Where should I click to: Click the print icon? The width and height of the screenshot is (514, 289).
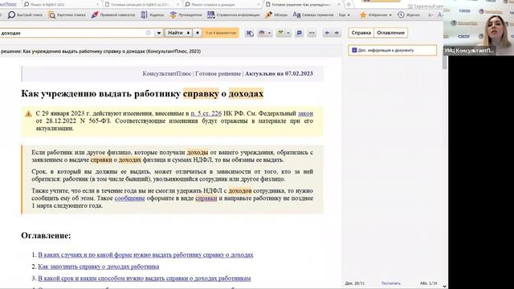[x=262, y=33]
